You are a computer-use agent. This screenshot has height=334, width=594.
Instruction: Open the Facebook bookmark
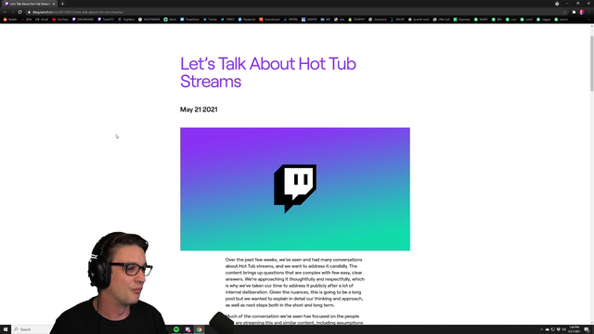coord(247,19)
